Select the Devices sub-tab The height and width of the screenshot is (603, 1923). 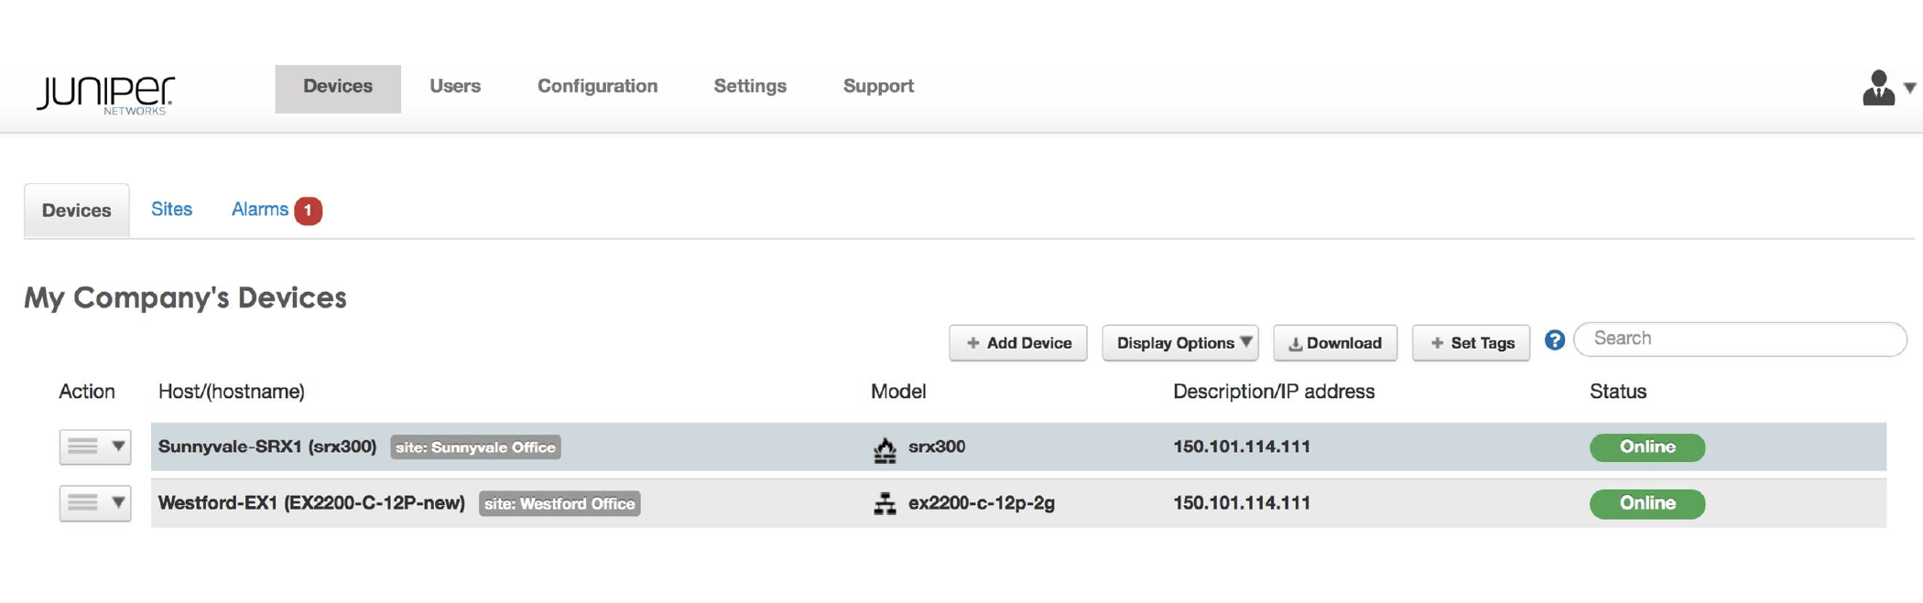point(77,210)
